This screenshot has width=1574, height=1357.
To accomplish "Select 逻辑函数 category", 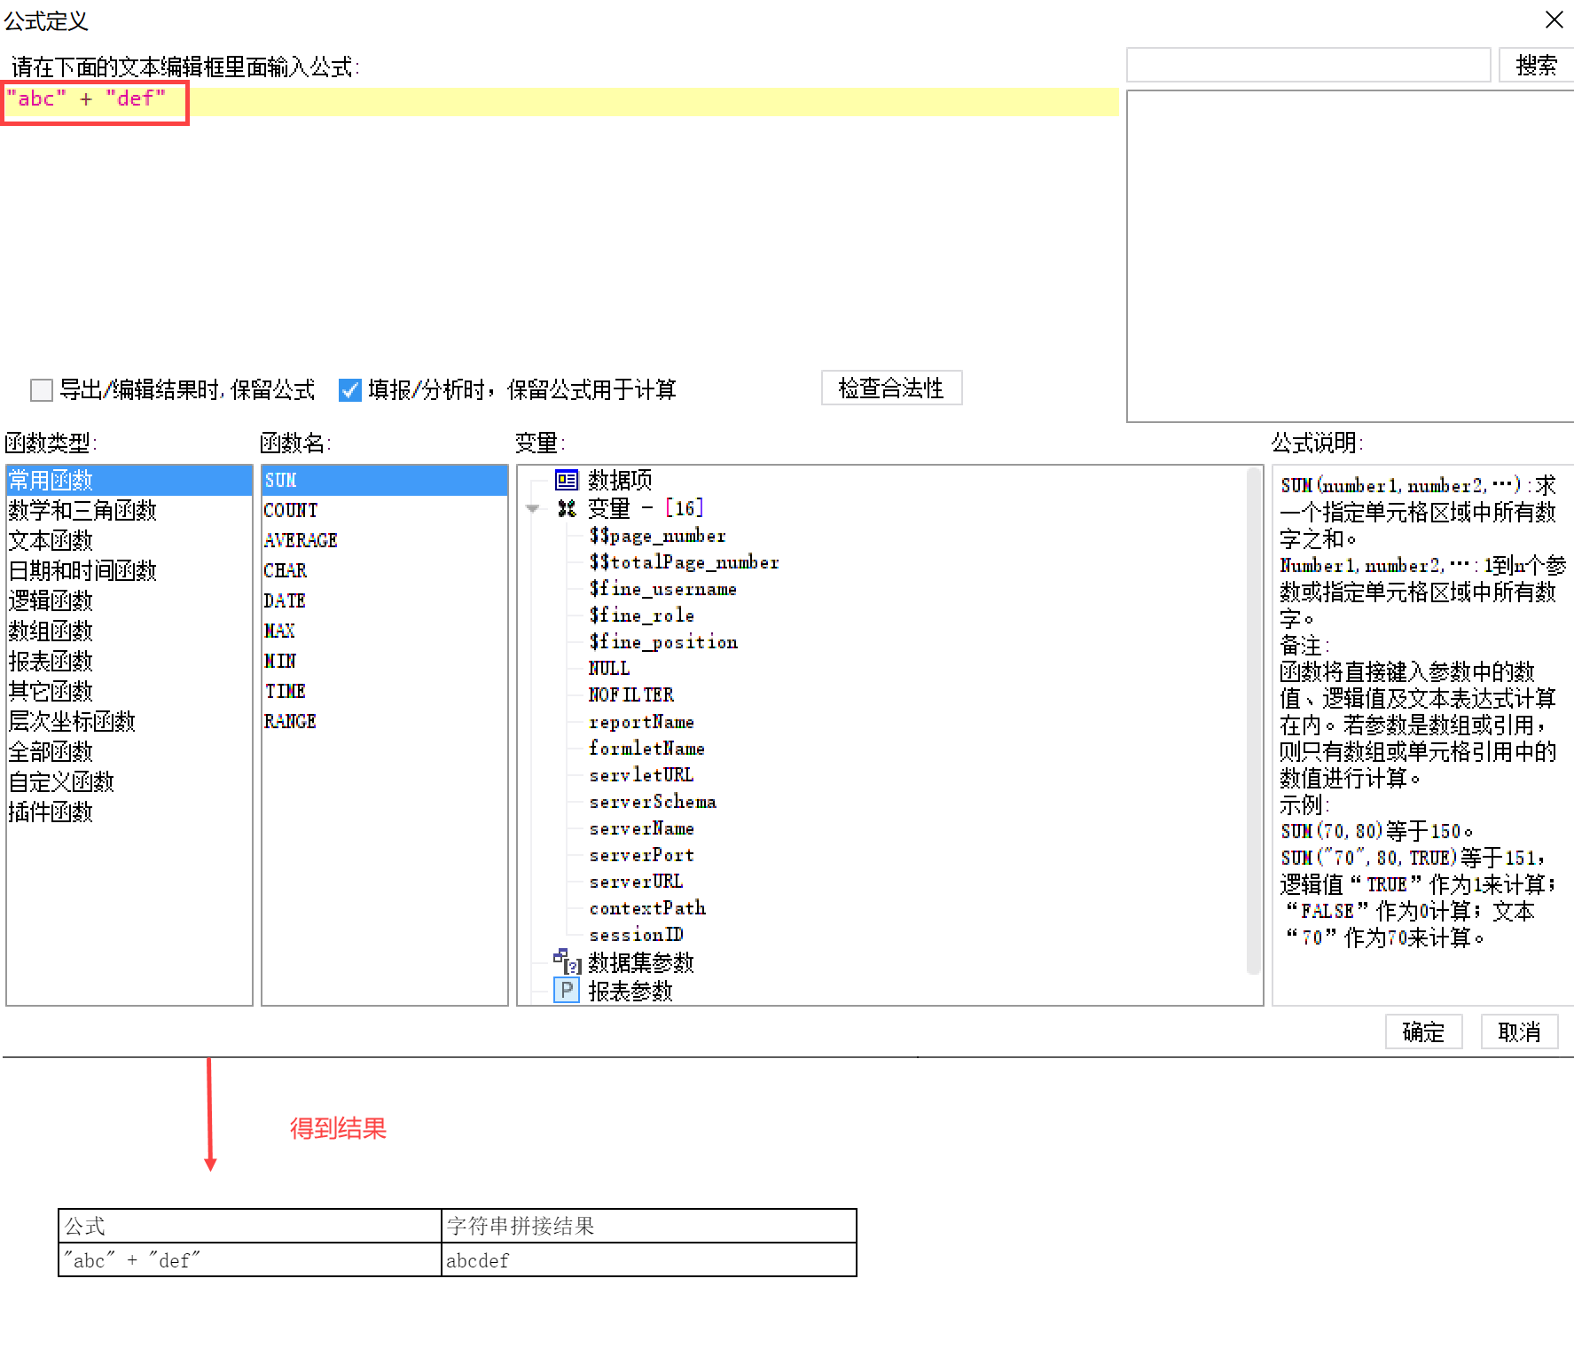I will (129, 601).
